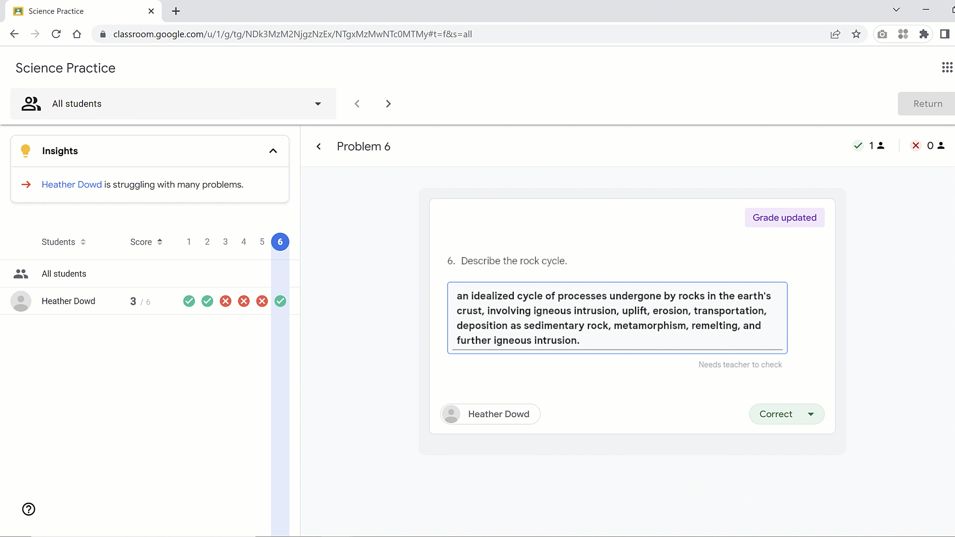Open browser extensions puzzle icon
The width and height of the screenshot is (955, 537).
(x=924, y=34)
